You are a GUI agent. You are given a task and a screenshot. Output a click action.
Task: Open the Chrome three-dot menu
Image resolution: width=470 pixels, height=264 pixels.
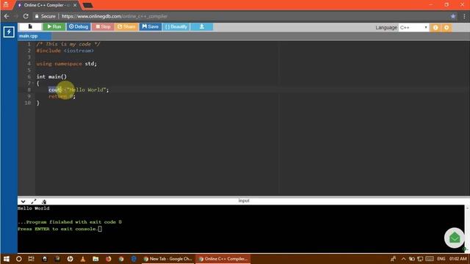point(465,16)
